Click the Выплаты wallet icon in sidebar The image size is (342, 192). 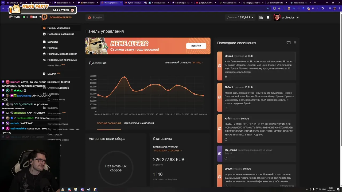pos(45,42)
